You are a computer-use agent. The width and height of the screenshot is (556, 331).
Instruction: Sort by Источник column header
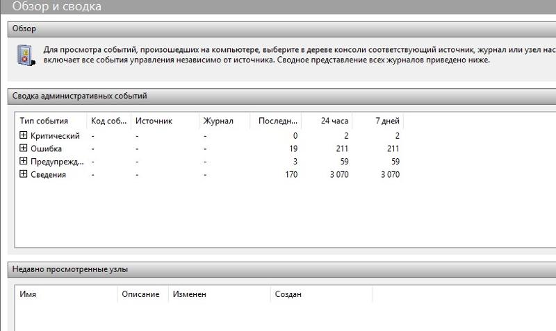pos(165,121)
